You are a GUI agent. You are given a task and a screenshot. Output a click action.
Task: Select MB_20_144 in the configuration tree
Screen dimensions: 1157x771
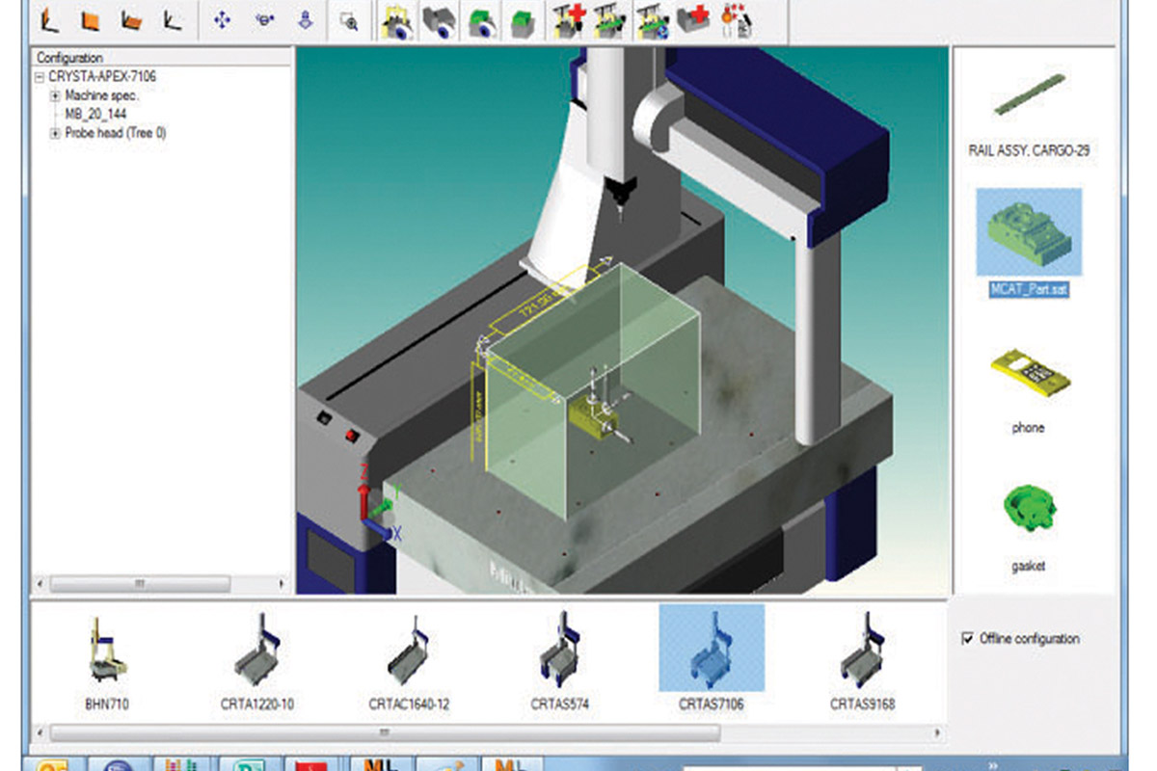[x=96, y=115]
